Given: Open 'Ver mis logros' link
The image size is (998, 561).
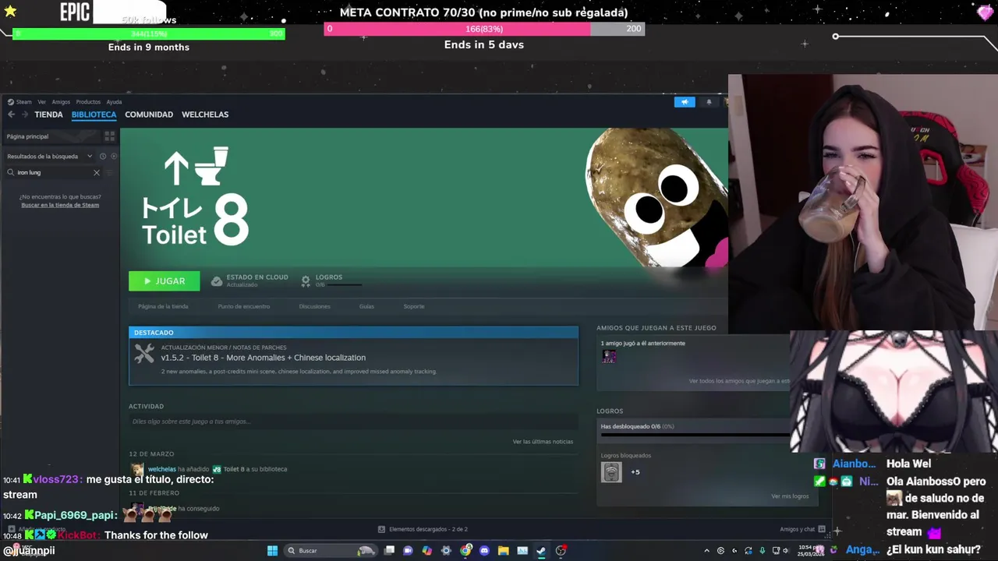Looking at the screenshot, I should (x=790, y=496).
